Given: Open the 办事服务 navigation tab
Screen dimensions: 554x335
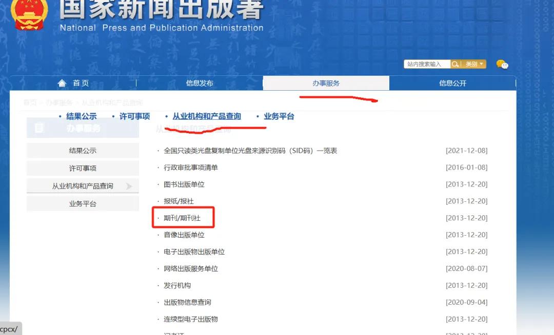Looking at the screenshot, I should pos(326,83).
